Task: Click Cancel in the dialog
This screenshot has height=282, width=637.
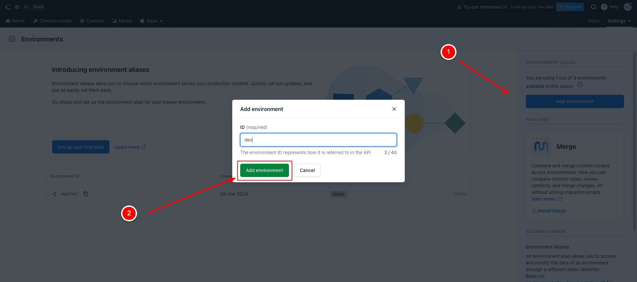Action: [307, 170]
